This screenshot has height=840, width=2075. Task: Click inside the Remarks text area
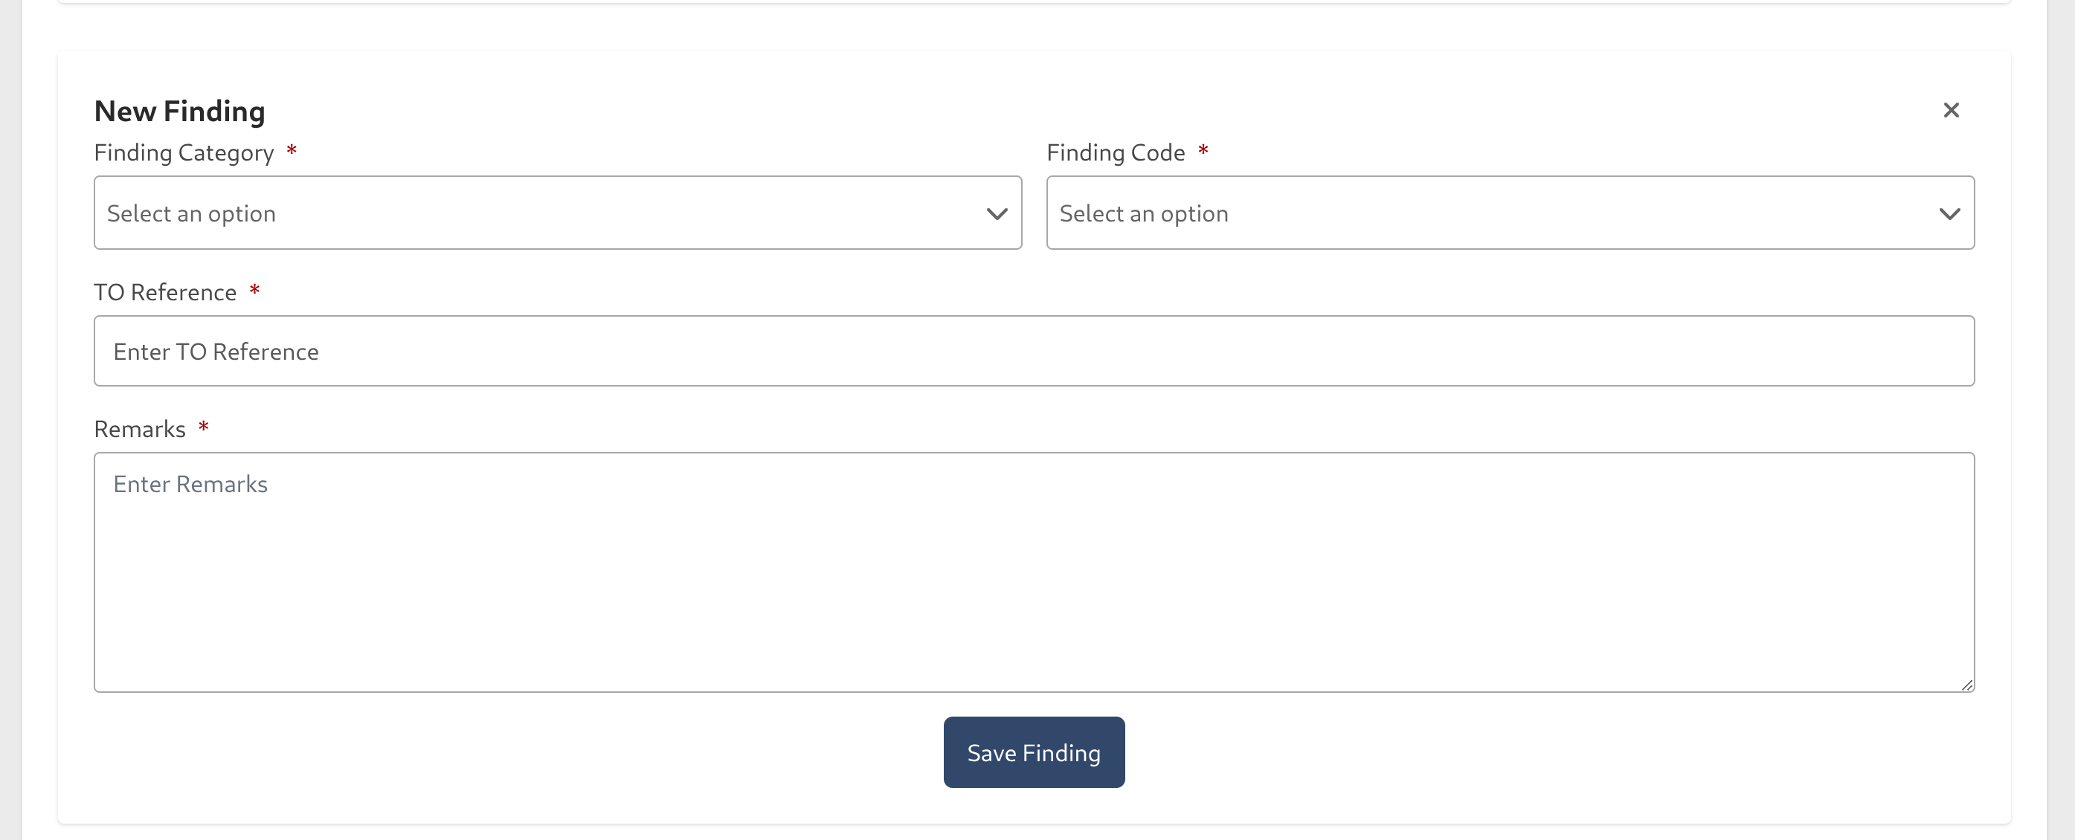[1034, 580]
